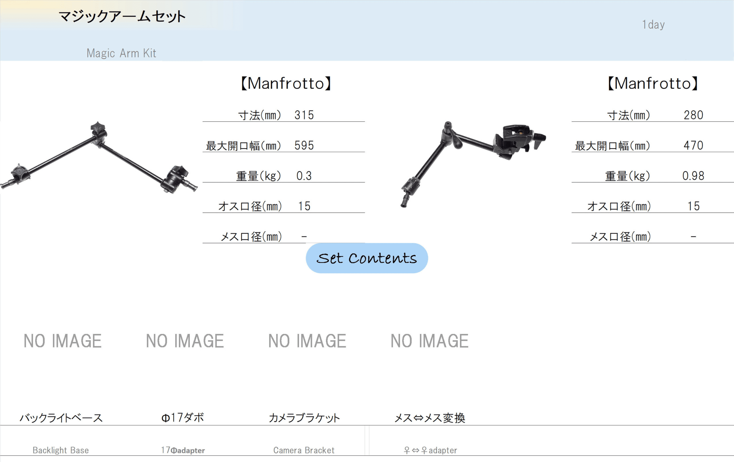Image resolution: width=734 pixels, height=462 pixels.
Task: Click the マジックアームセット title
Action: pyautogui.click(x=122, y=16)
